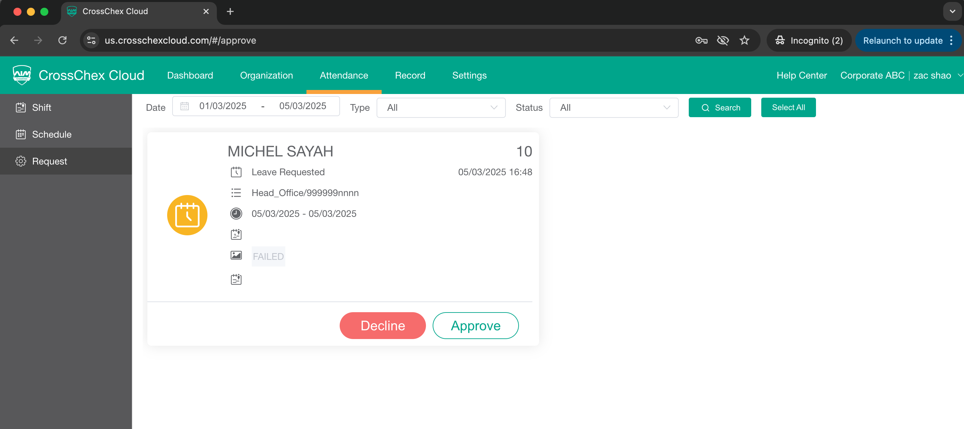Open the Type filter dropdown
Viewport: 964px width, 429px height.
pyautogui.click(x=441, y=108)
